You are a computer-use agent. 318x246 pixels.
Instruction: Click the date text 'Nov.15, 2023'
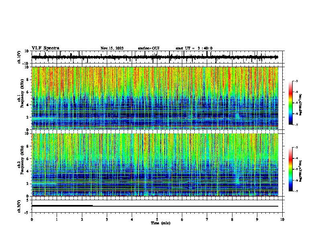point(112,48)
